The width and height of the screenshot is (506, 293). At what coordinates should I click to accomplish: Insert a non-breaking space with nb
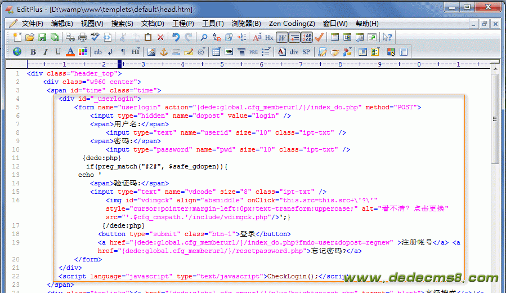pos(98,52)
